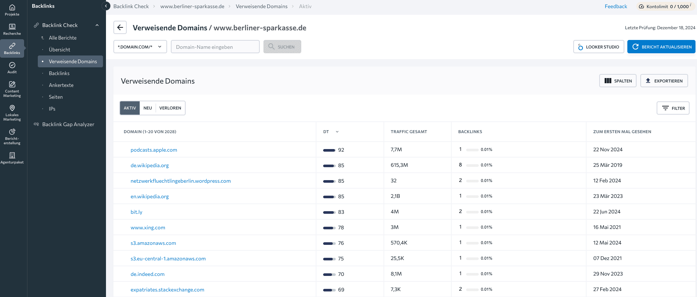697x297 pixels.
Task: Open the Backlinks submenu item
Action: (59, 73)
